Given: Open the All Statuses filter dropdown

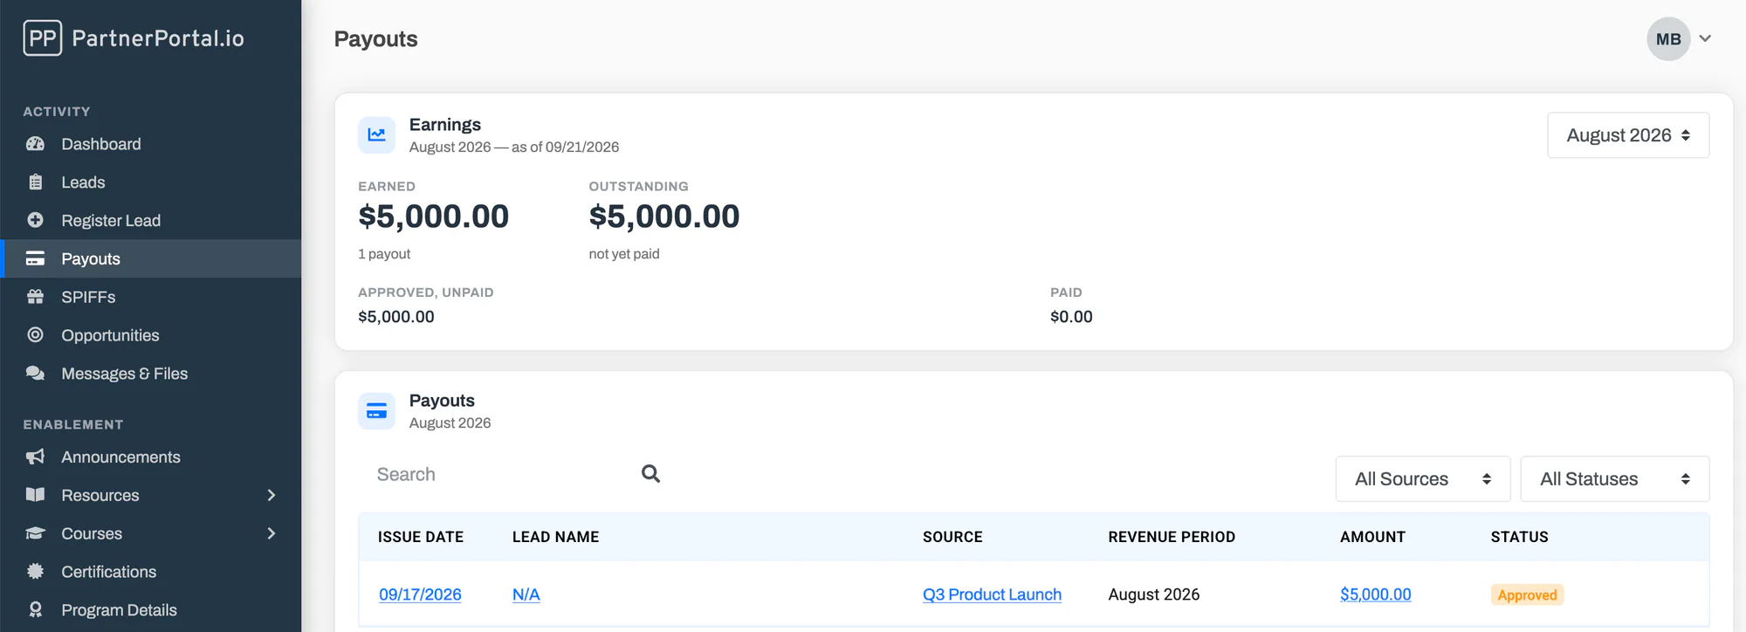Looking at the screenshot, I should [1615, 479].
